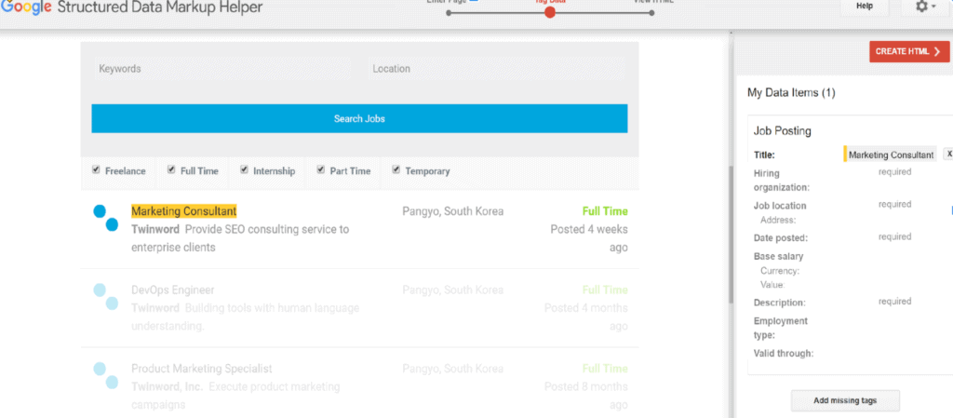Screen dimensions: 953x418
Task: Click Add missing tags button
Action: point(845,401)
